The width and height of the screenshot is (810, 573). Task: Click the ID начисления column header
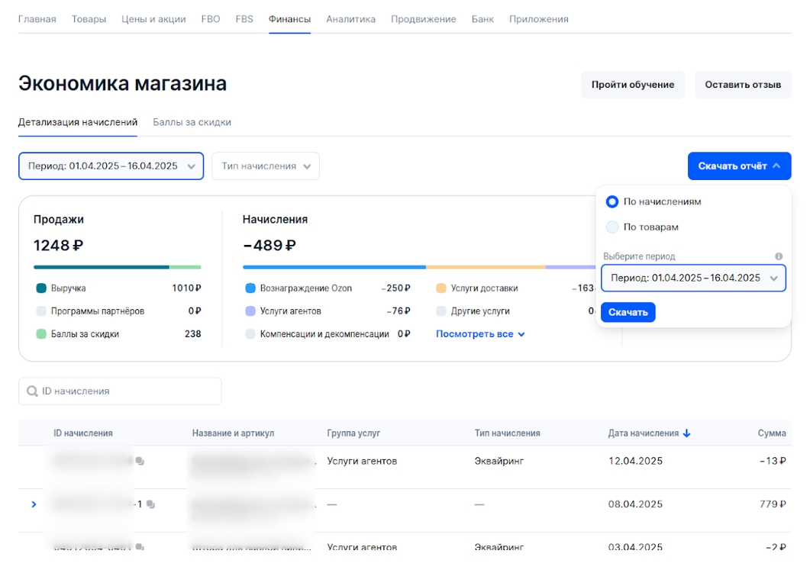click(82, 433)
